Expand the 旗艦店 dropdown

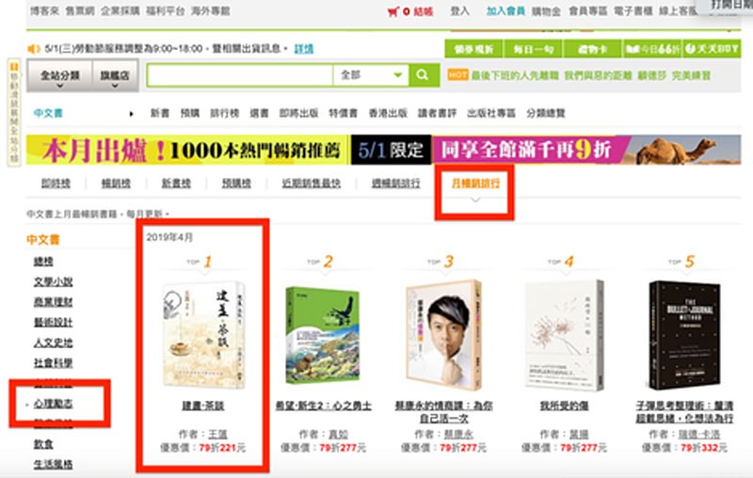[x=115, y=76]
